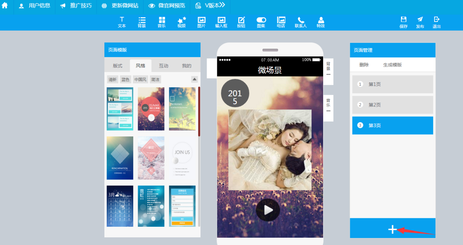Click the template list's red scrollbar
The height and width of the screenshot is (245, 463).
[199, 112]
